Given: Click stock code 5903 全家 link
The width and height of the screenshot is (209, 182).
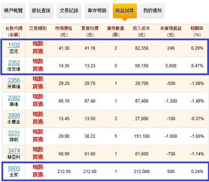Looking at the screenshot, I should click(14, 168).
